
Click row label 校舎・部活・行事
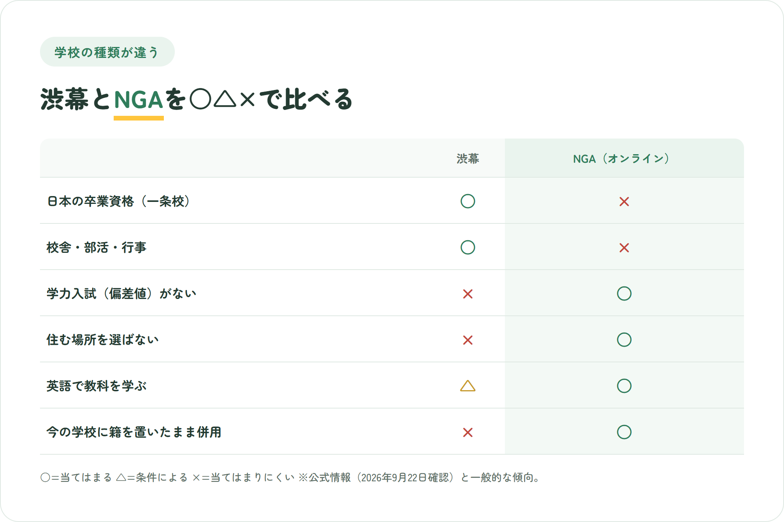coord(96,247)
